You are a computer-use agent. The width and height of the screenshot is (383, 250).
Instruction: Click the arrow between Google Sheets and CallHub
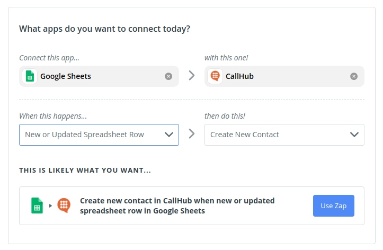[x=192, y=75]
